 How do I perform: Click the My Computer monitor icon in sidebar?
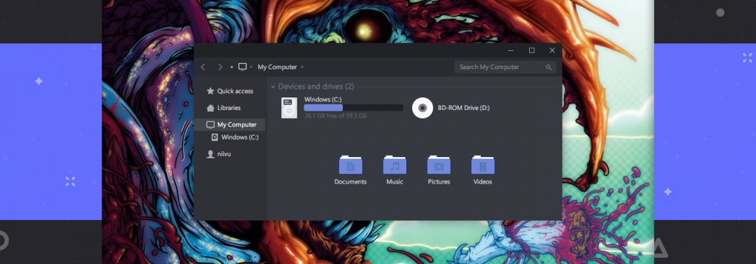point(210,125)
